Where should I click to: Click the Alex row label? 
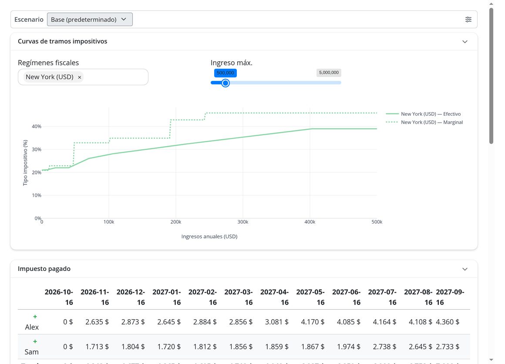[32, 327]
